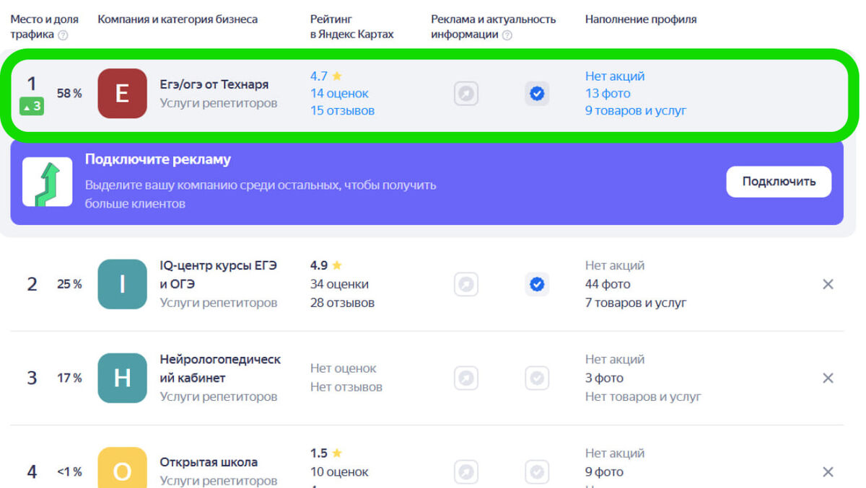Click the help icon next to Реклама и актуальность информации

[507, 35]
